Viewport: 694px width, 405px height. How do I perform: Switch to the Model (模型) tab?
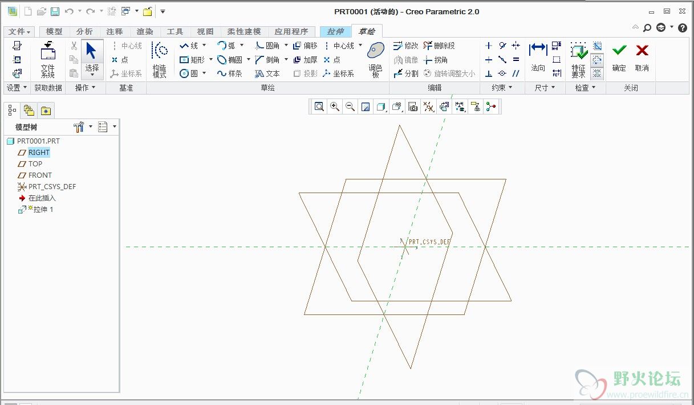pyautogui.click(x=54, y=32)
